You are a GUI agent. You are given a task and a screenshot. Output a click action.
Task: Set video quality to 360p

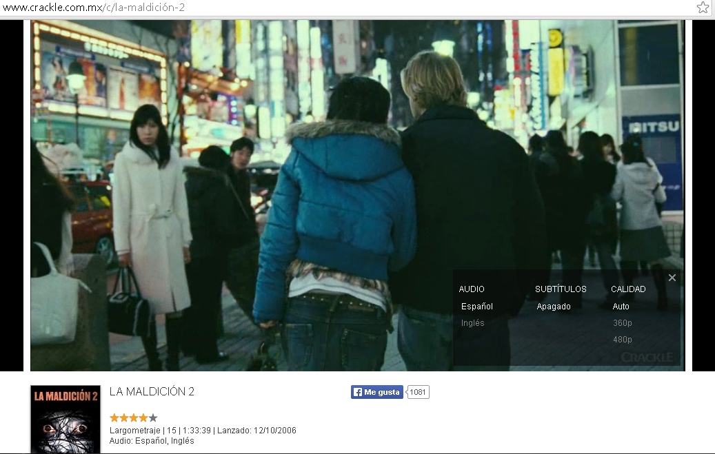point(623,322)
